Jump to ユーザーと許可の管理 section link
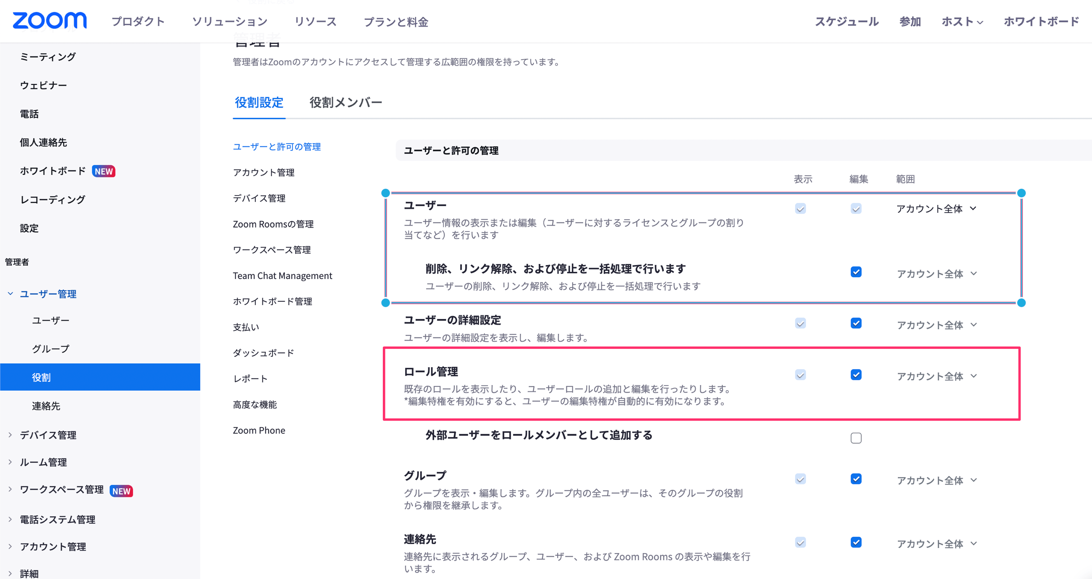The width and height of the screenshot is (1092, 579). pos(277,147)
